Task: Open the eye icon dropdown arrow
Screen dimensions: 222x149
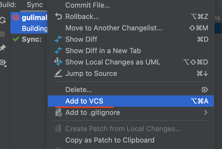Action: (x=5, y=66)
